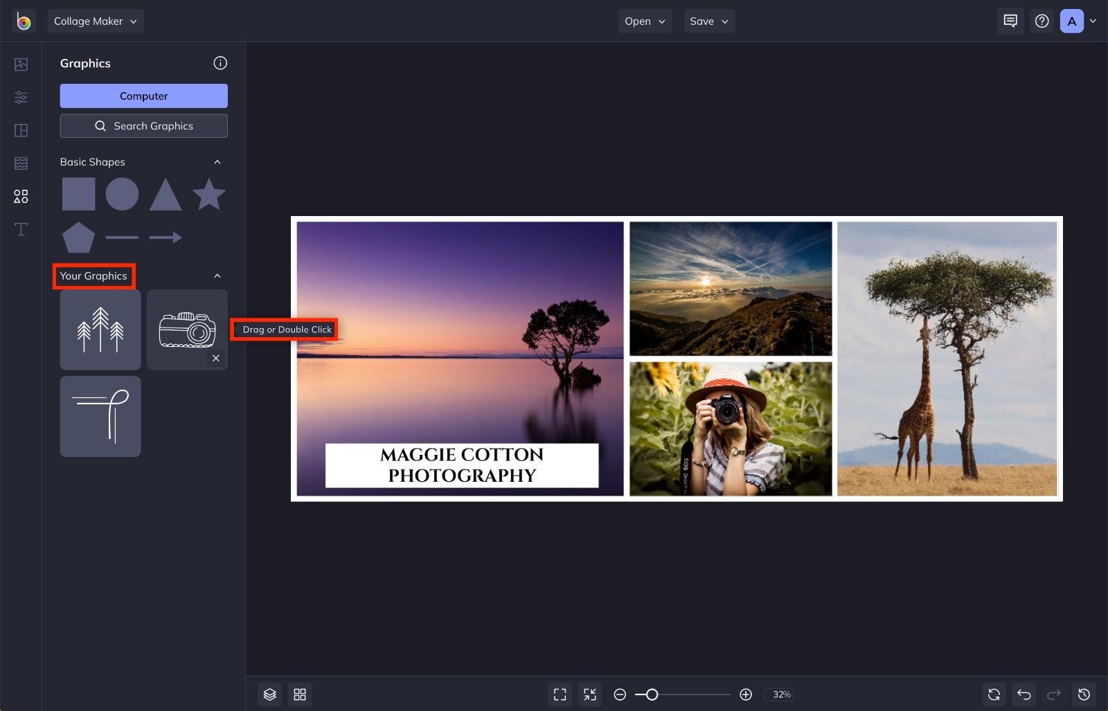Open the Collage Maker app switcher
1108x711 pixels.
[x=95, y=21]
